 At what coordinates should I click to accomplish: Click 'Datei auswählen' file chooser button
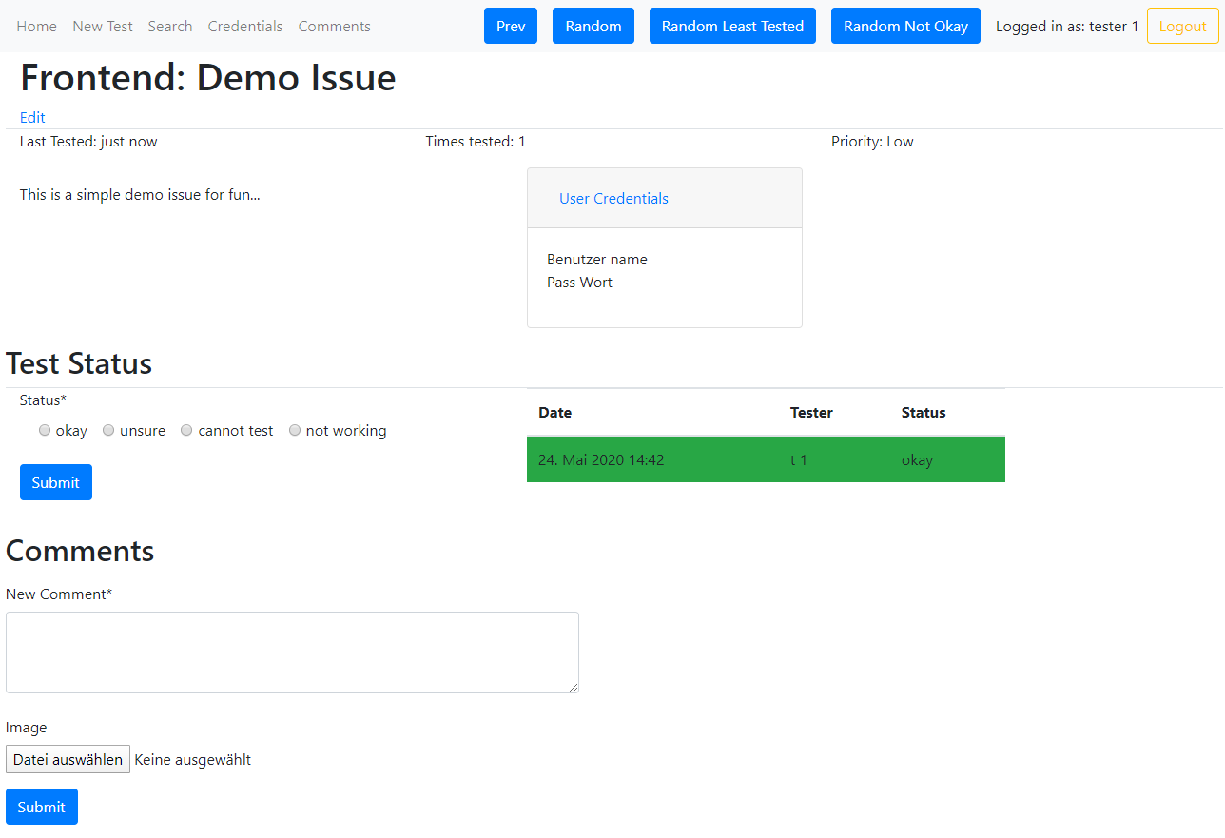[68, 759]
